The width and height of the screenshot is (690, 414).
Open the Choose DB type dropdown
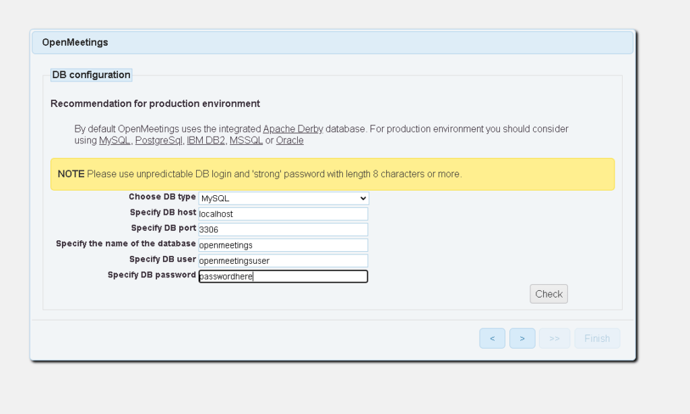click(x=284, y=198)
